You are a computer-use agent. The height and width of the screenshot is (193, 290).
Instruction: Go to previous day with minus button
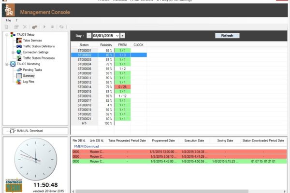(89, 36)
